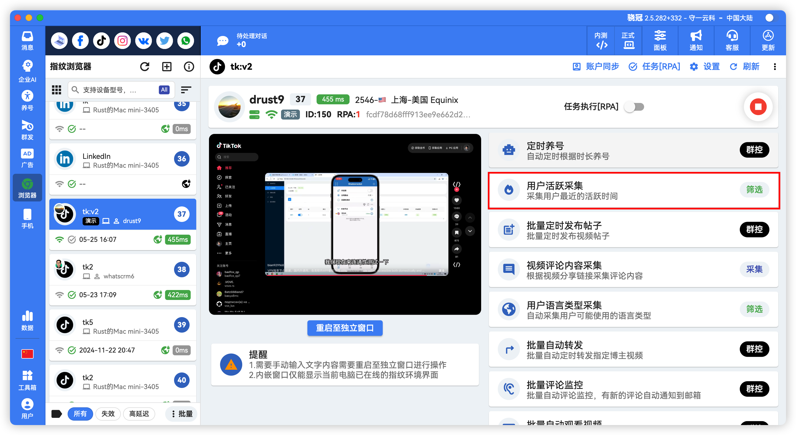Create a new profile with the plus icon
The width and height of the screenshot is (796, 435).
click(167, 66)
